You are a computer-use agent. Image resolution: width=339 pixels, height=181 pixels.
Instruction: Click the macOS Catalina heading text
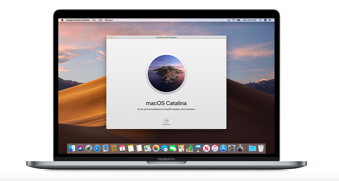click(x=166, y=103)
